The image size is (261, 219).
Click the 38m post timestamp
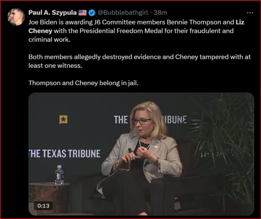[160, 13]
